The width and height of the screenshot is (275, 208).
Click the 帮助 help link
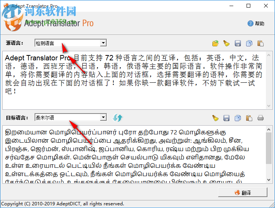point(259,24)
